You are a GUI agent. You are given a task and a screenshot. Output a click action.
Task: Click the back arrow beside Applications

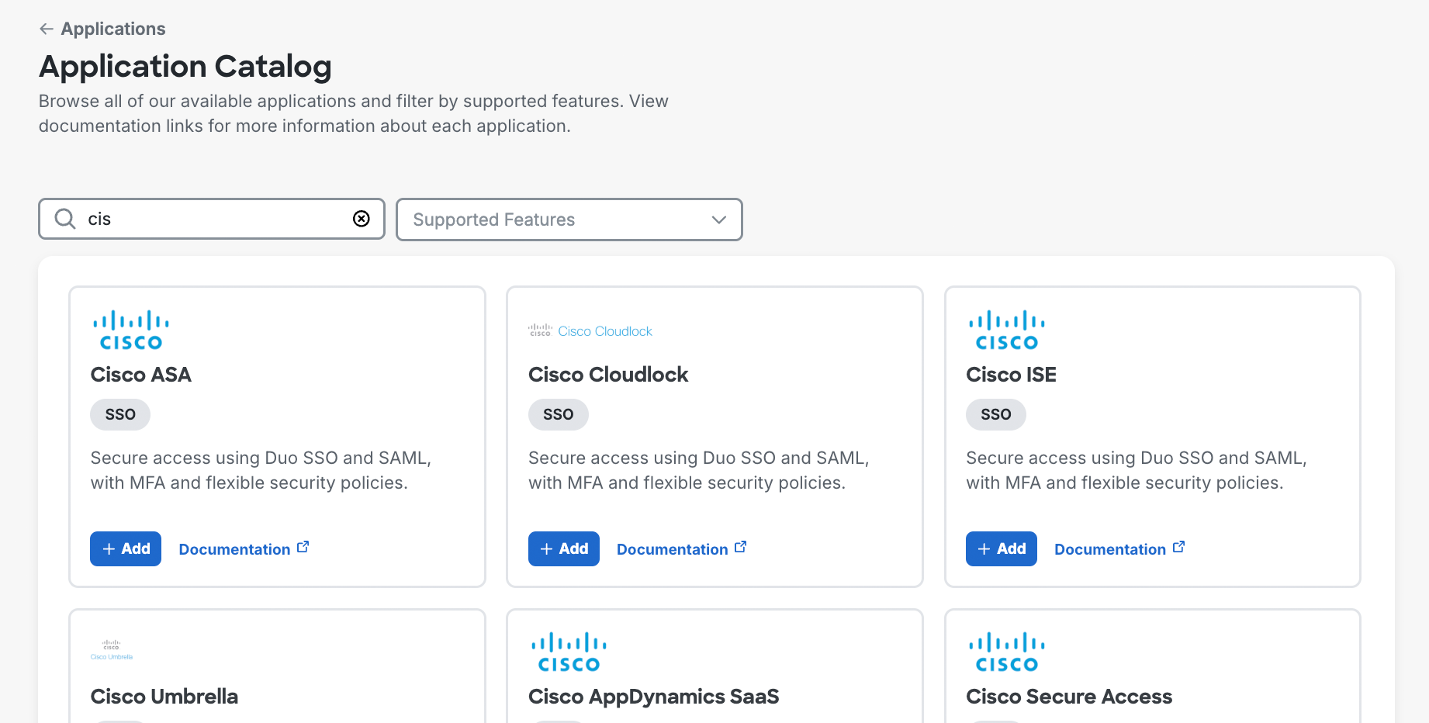click(47, 29)
